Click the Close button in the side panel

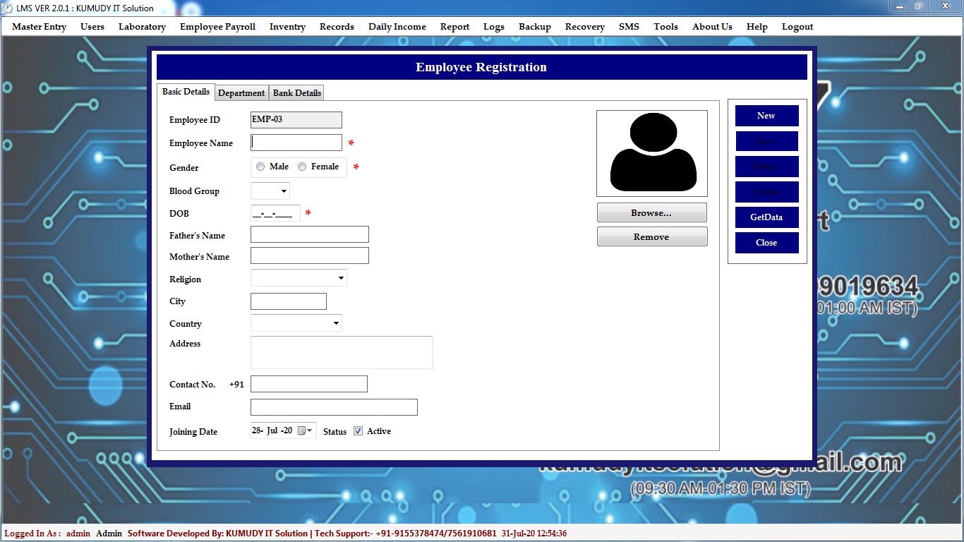(x=766, y=243)
